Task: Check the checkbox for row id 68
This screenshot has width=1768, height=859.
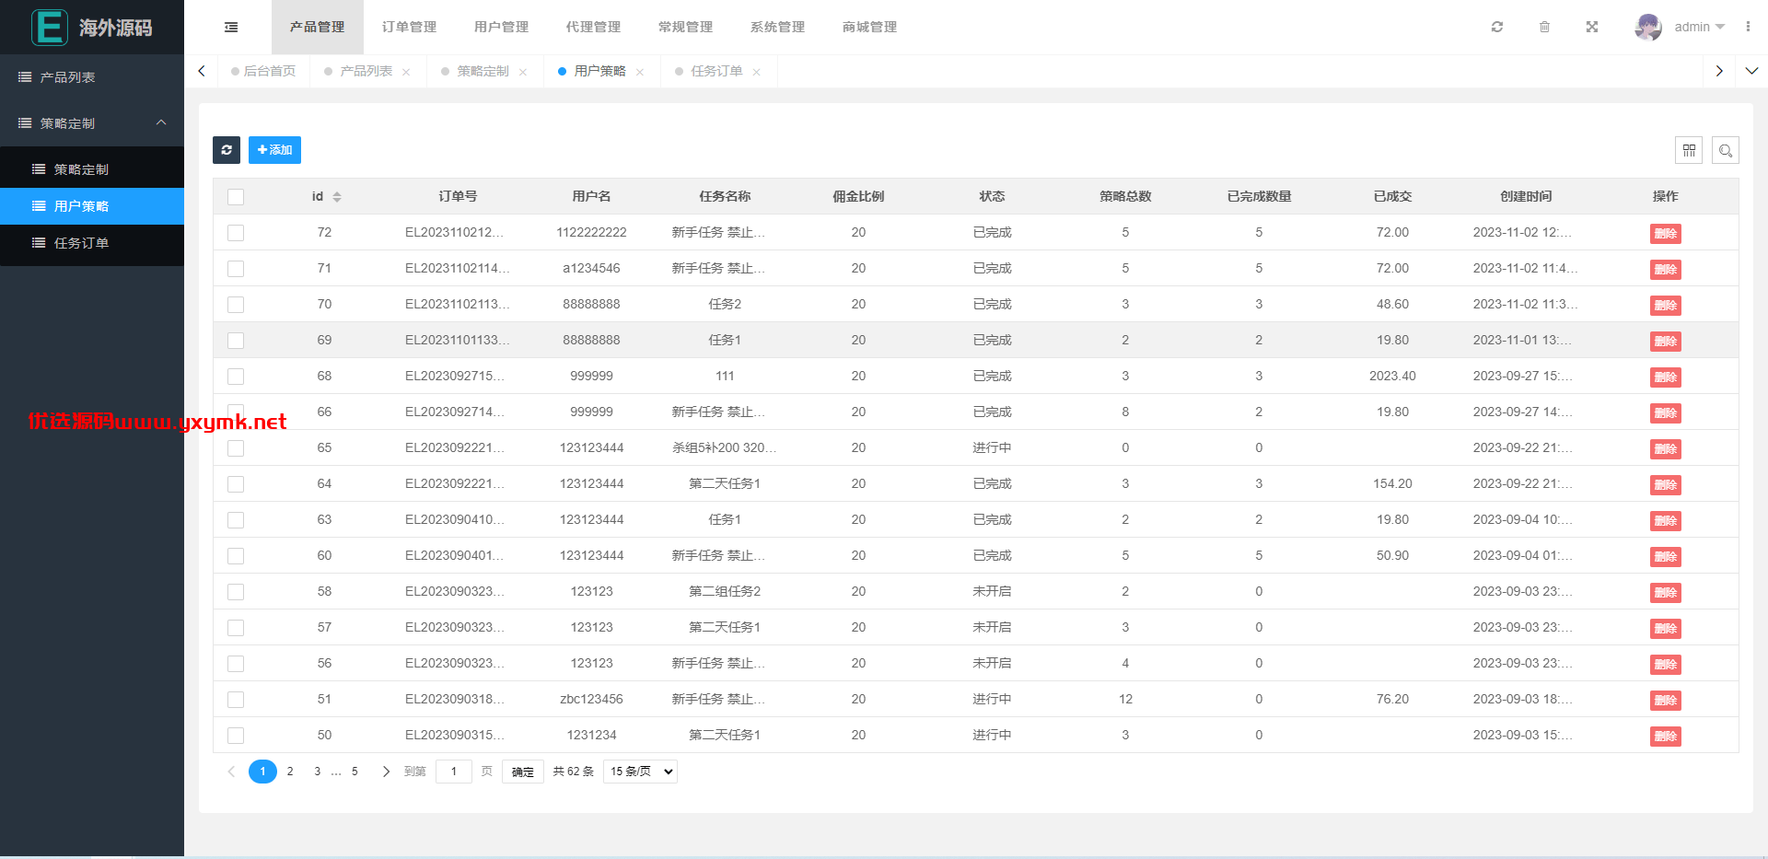Action: coord(236,377)
